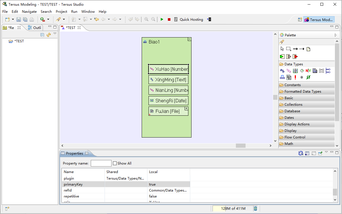Expand the FuJian [File] plus box

point(186,109)
